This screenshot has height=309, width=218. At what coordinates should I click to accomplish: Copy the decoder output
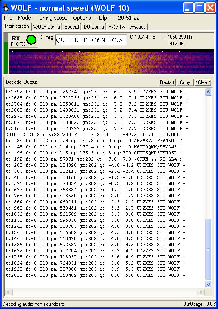(x=185, y=82)
